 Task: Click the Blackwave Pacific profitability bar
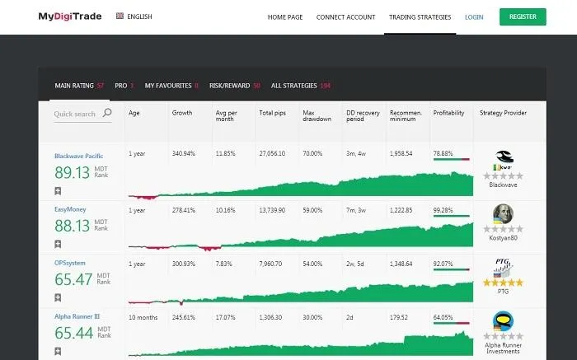click(452, 159)
